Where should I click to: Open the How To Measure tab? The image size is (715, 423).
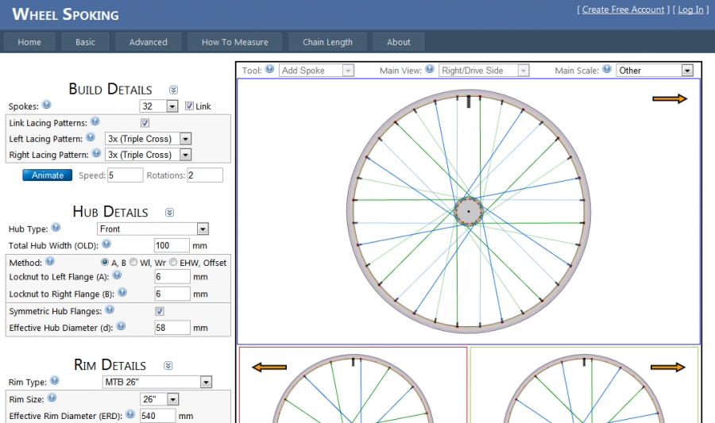pyautogui.click(x=235, y=42)
